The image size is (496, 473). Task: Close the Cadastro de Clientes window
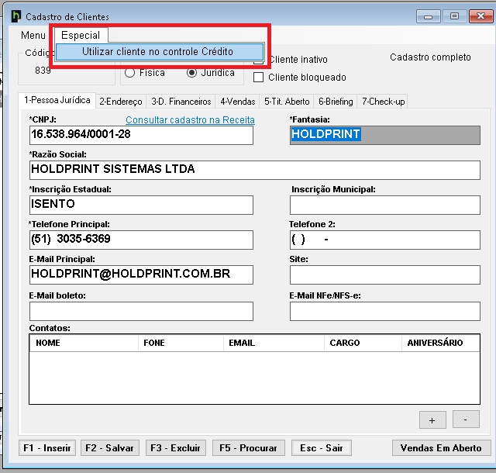click(x=480, y=16)
